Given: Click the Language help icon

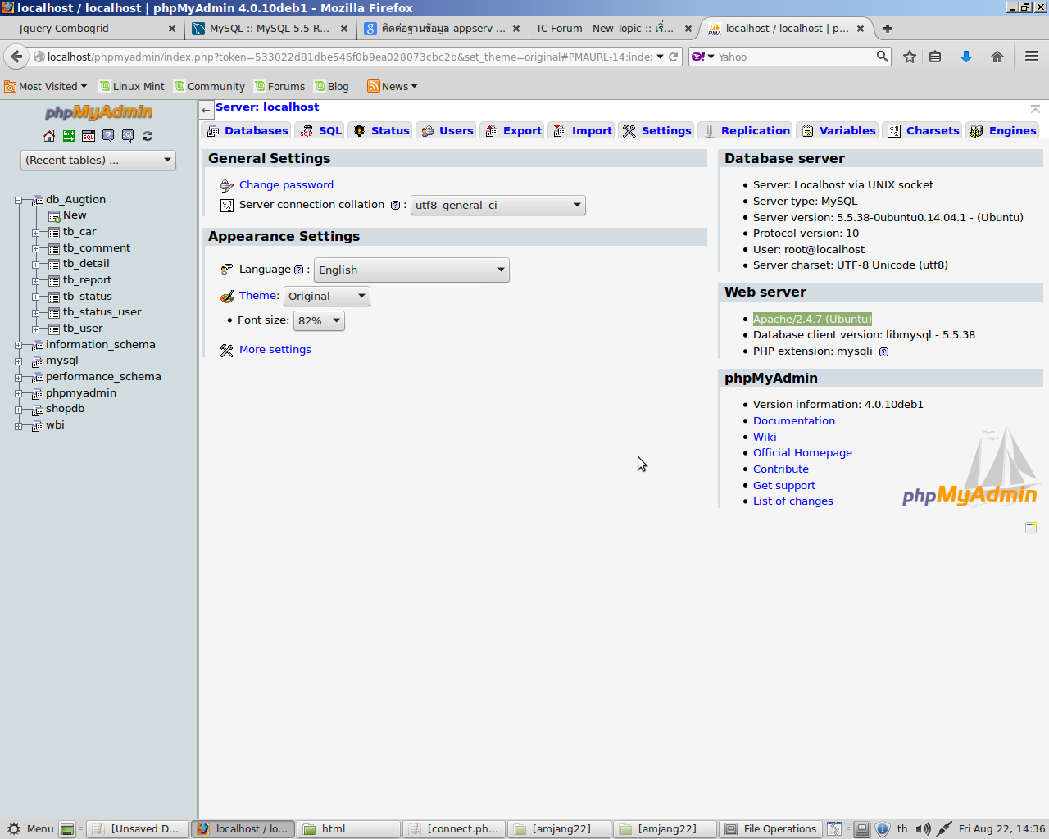Looking at the screenshot, I should (298, 270).
